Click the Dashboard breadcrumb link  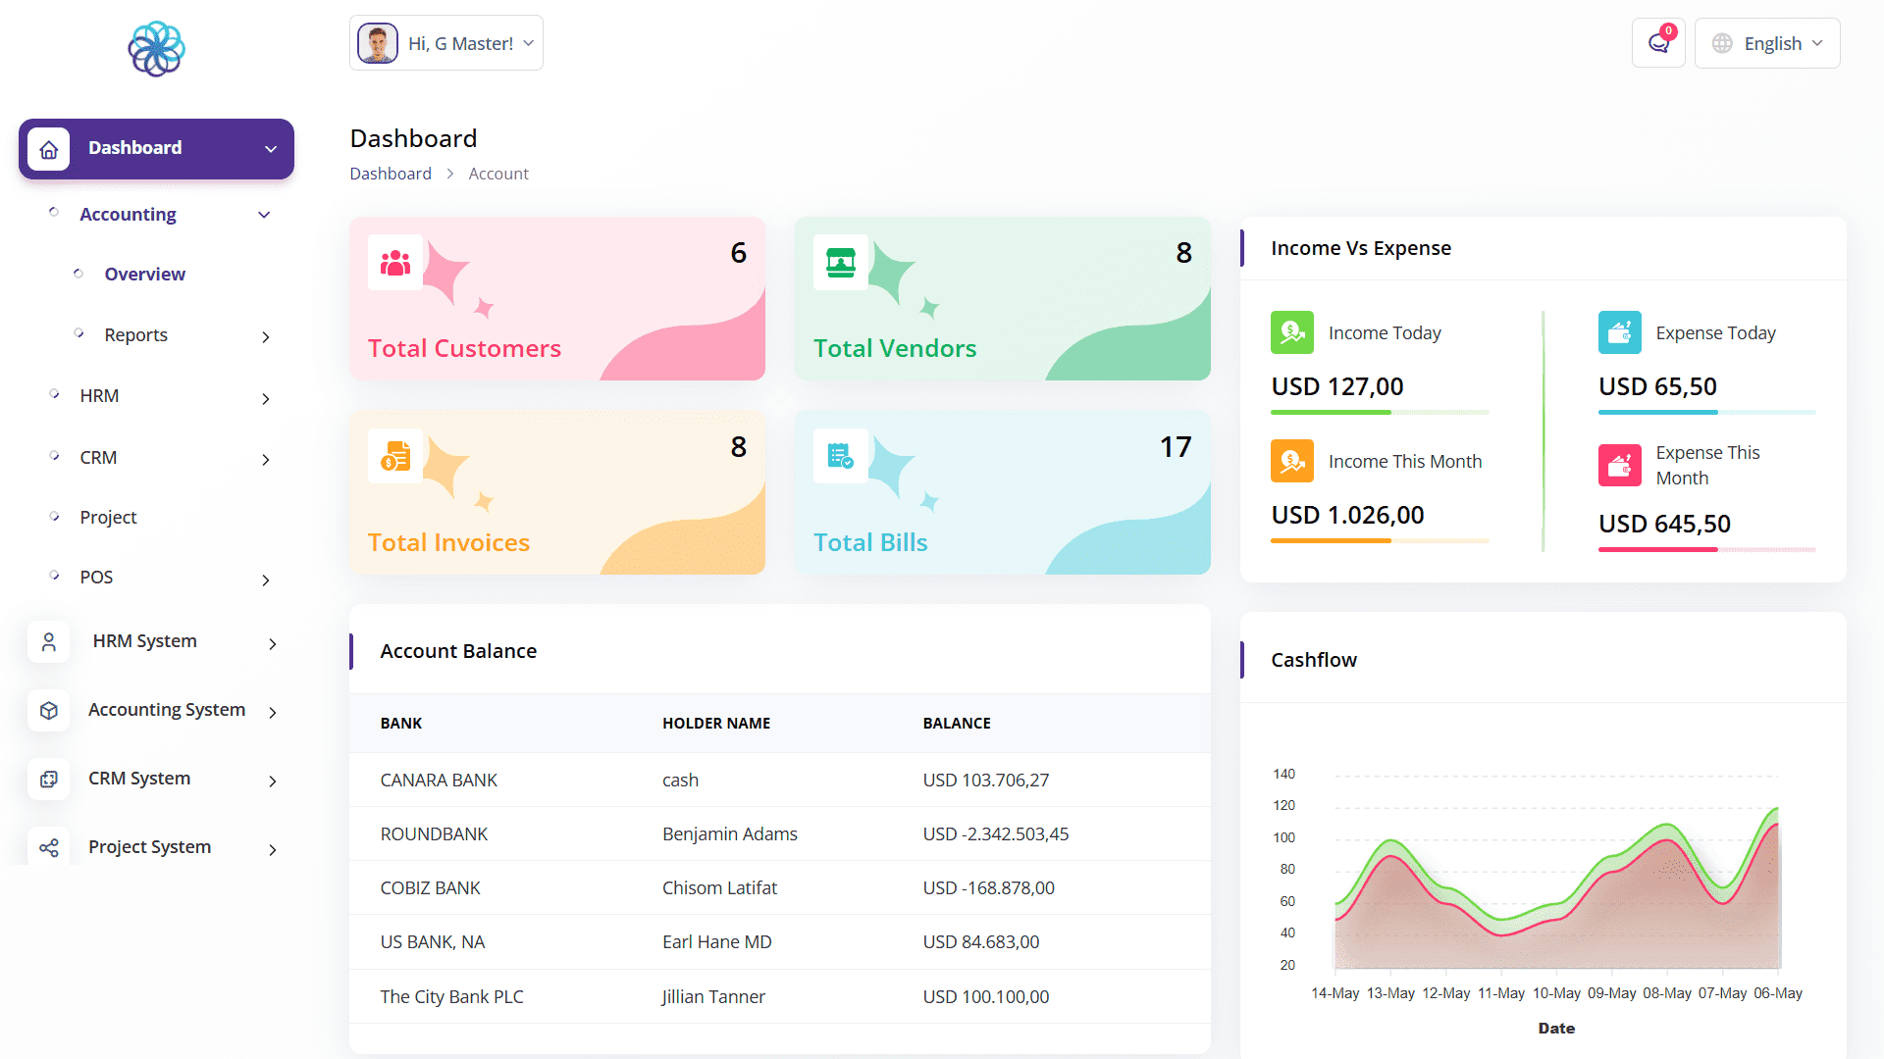[391, 174]
